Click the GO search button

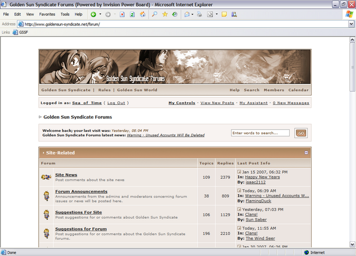pyautogui.click(x=301, y=133)
